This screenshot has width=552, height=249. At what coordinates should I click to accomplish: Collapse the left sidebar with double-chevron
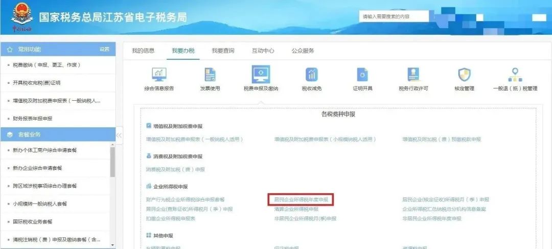tap(119, 135)
